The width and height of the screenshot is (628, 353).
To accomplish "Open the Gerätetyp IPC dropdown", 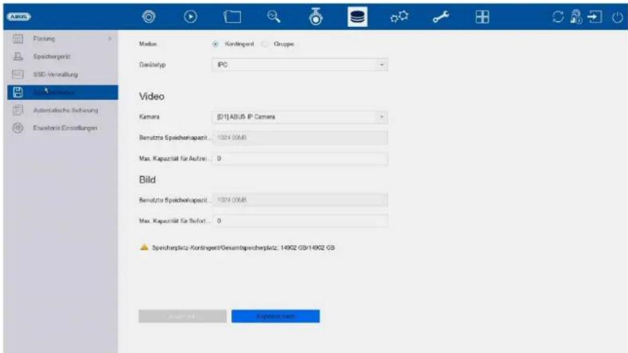I will pyautogui.click(x=300, y=65).
